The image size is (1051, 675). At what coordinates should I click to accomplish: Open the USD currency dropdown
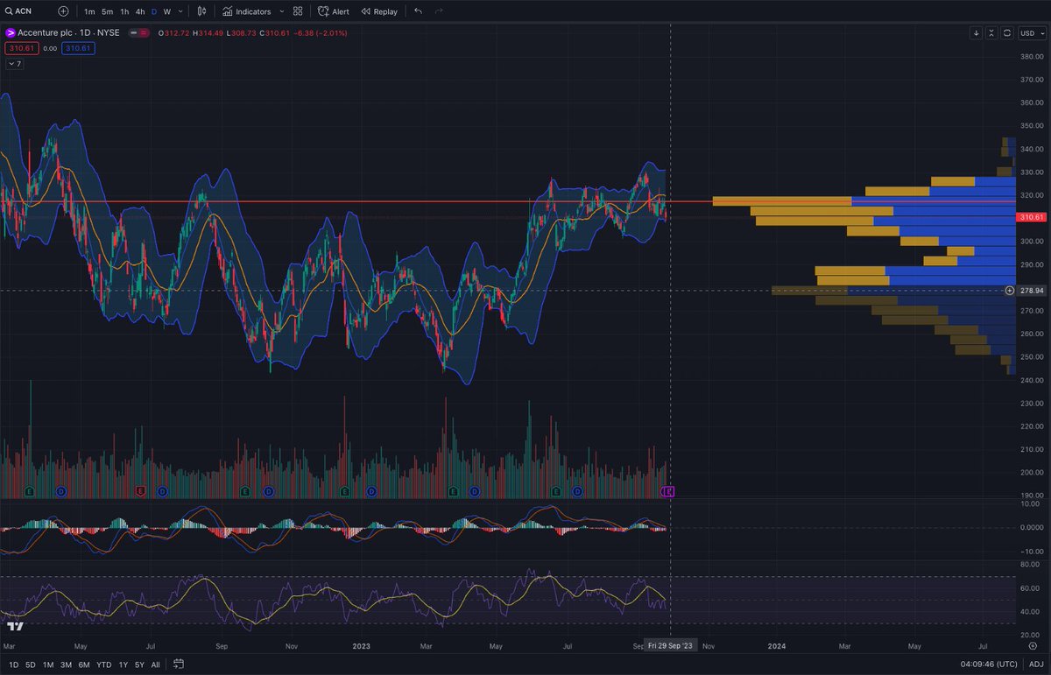click(1031, 33)
